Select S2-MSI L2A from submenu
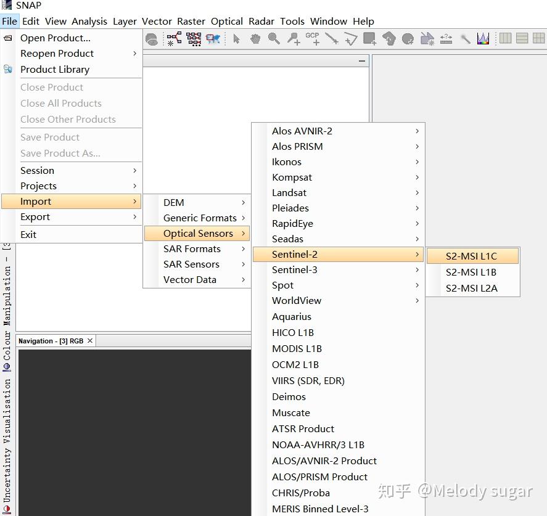 [x=471, y=288]
